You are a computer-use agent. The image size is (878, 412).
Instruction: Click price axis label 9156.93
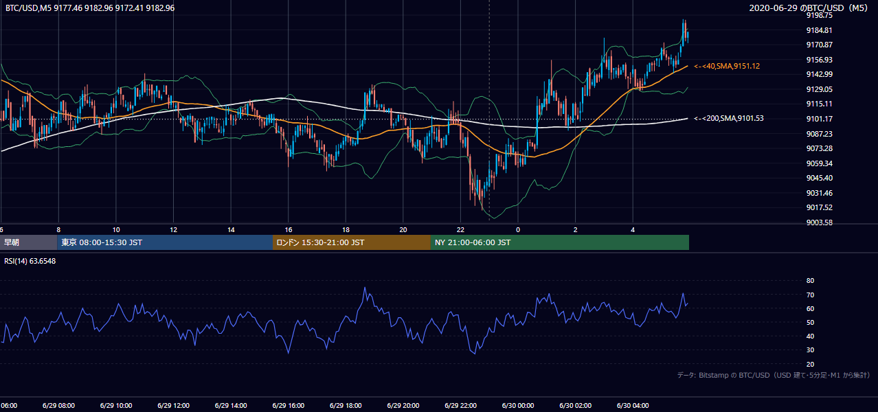tap(820, 60)
